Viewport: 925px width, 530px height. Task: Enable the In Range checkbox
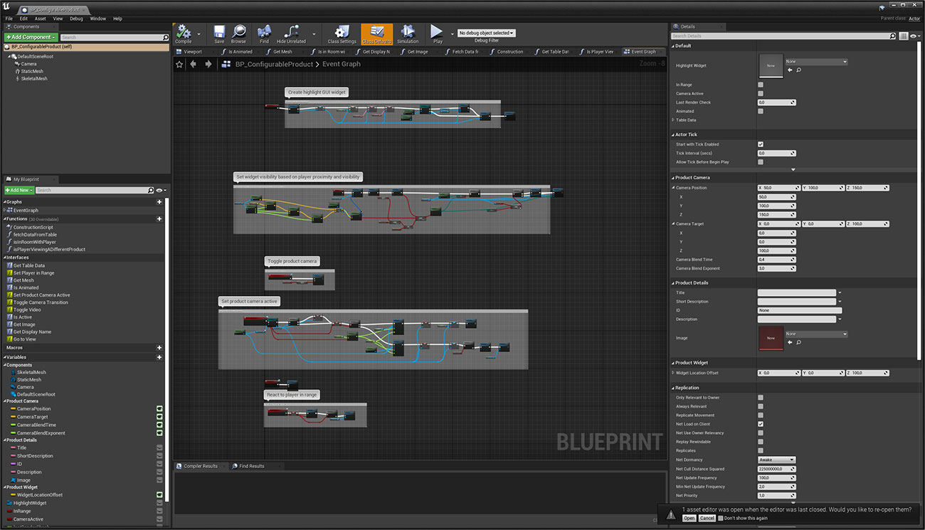pos(761,85)
